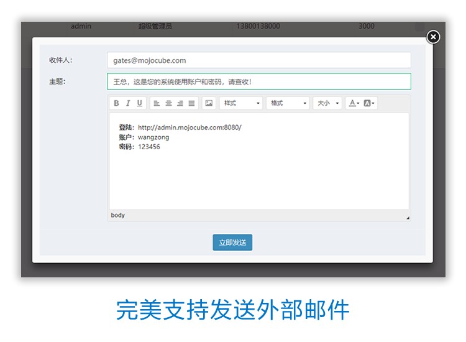Open the text color picker
Screen dimensions: 466x342
(x=354, y=103)
